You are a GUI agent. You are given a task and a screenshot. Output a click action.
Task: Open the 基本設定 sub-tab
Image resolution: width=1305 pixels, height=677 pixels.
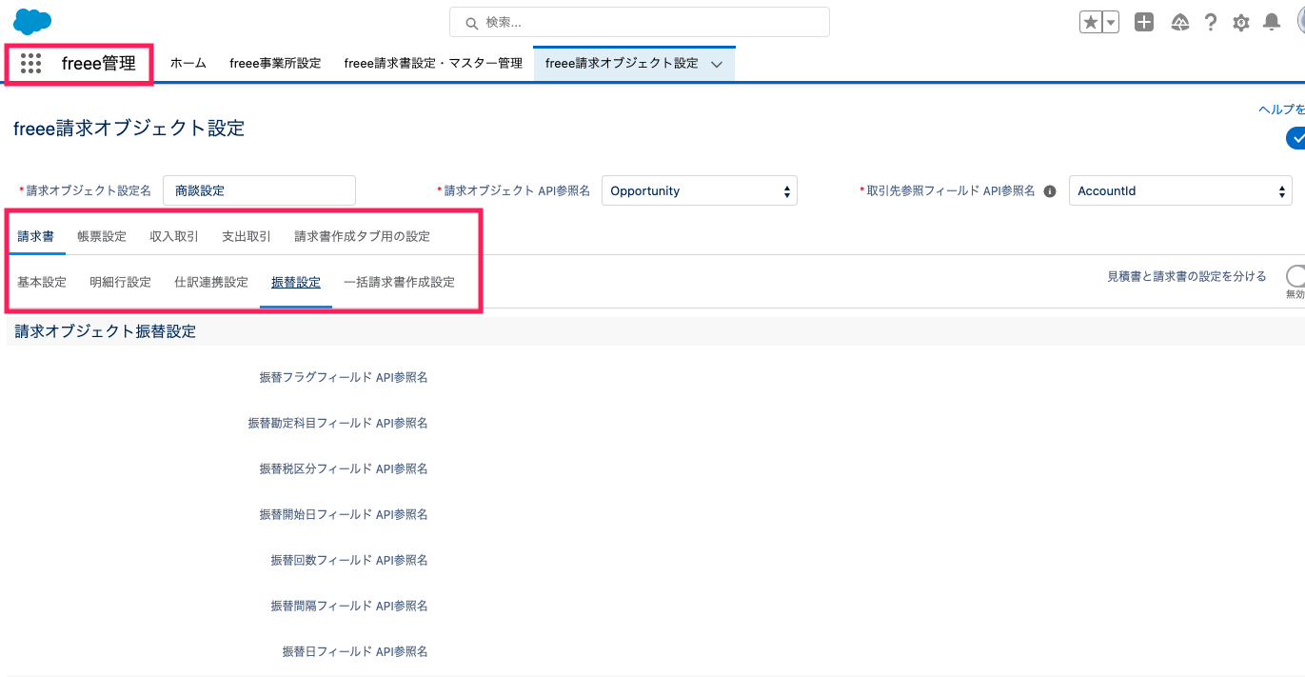[42, 282]
